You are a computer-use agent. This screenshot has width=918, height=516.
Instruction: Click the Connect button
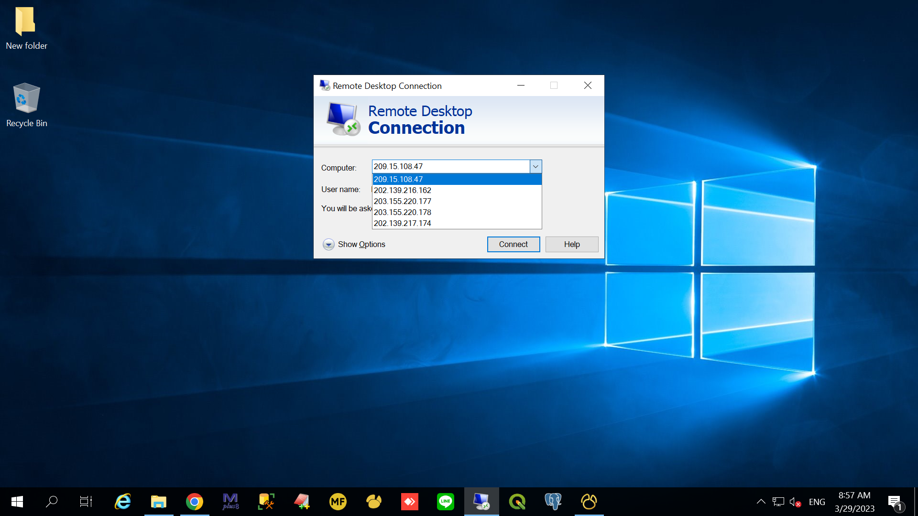[514, 244]
